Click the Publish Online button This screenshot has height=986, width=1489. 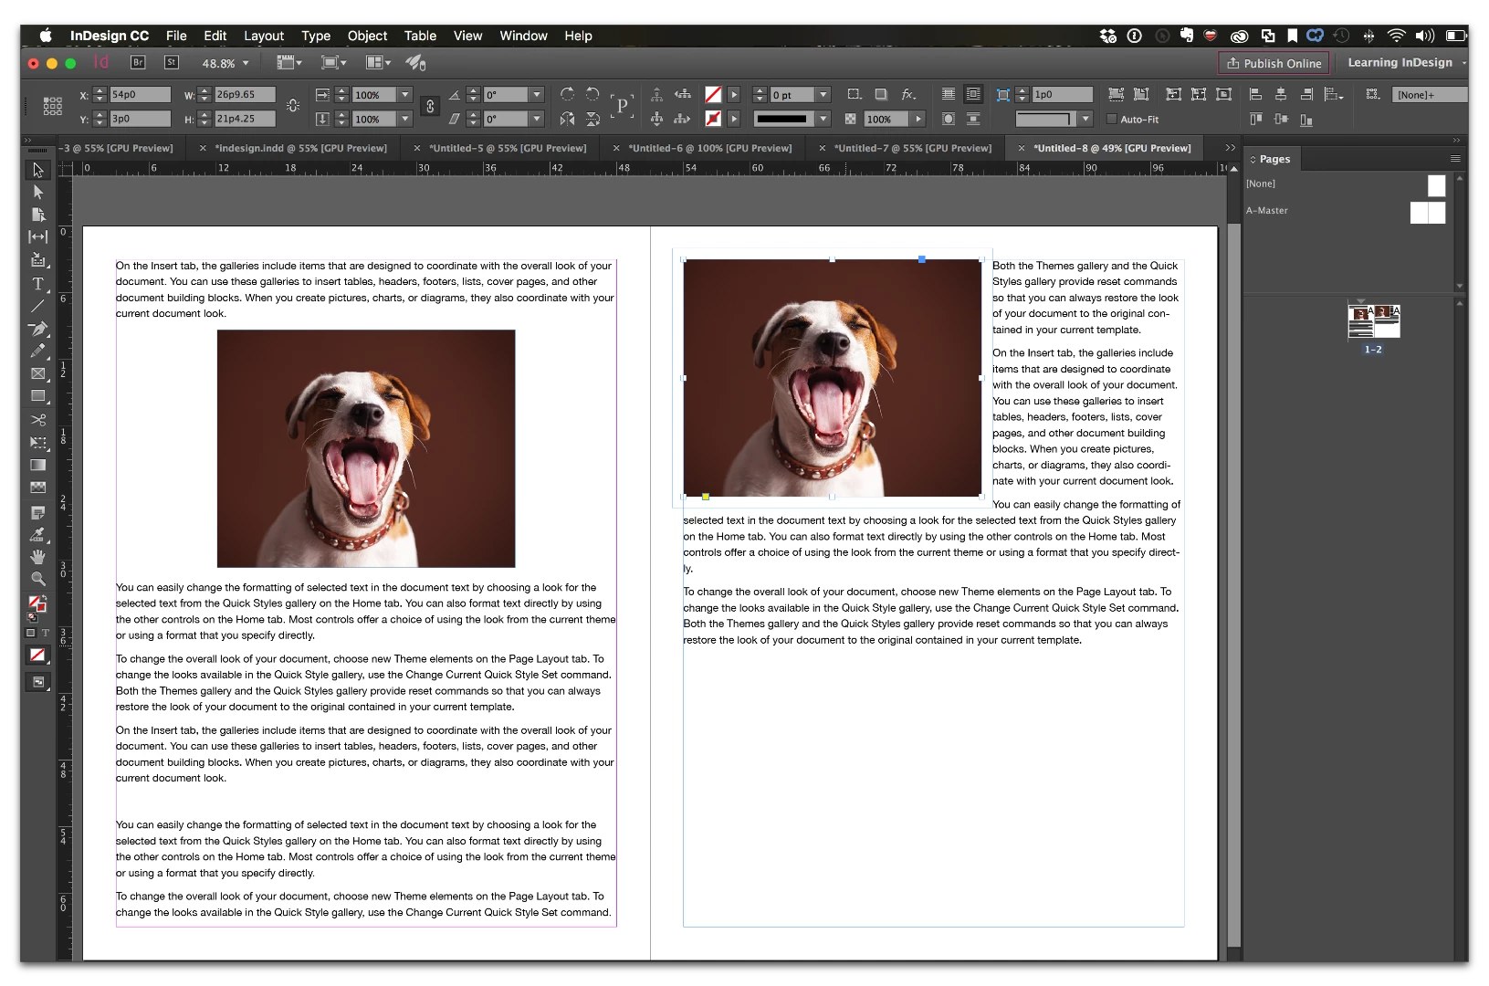pyautogui.click(x=1274, y=63)
